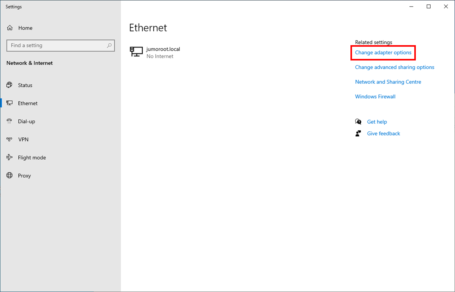455x292 pixels.
Task: Click the search magnifier icon
Action: [109, 45]
